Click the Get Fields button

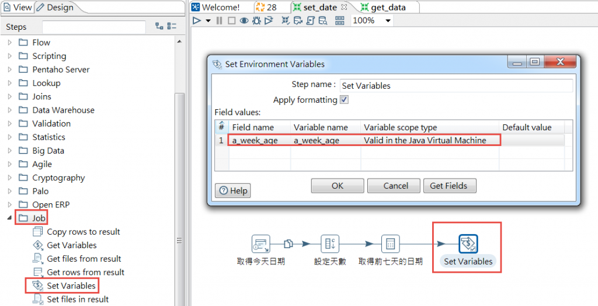[x=448, y=186]
